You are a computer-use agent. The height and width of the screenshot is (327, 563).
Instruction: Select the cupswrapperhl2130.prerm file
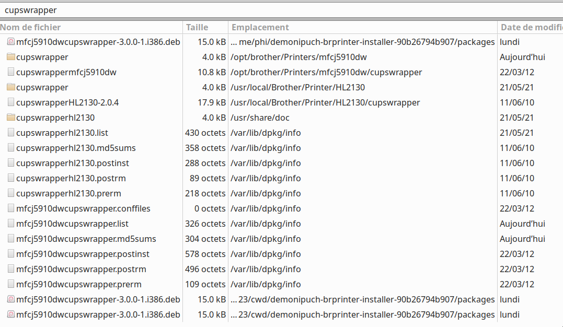[x=68, y=193]
